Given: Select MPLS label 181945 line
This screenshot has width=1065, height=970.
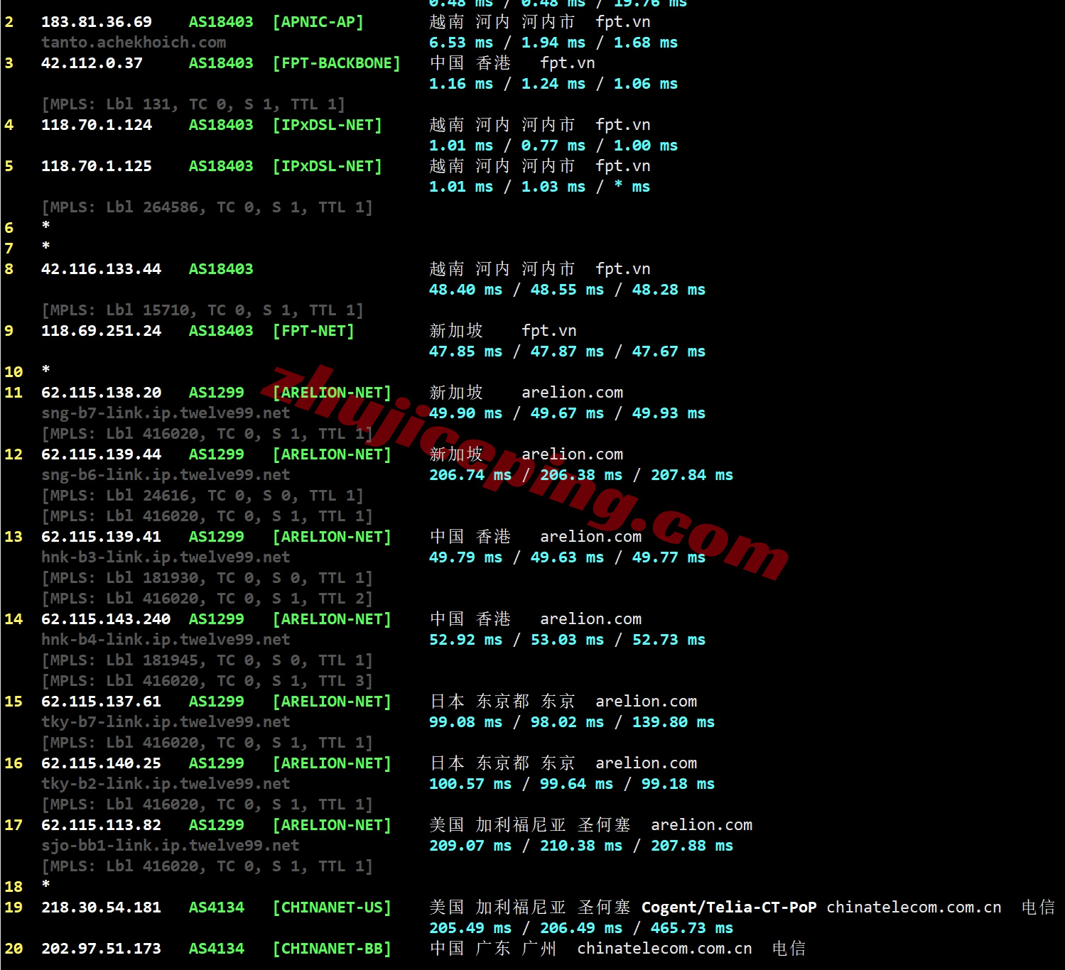Looking at the screenshot, I should 207,660.
